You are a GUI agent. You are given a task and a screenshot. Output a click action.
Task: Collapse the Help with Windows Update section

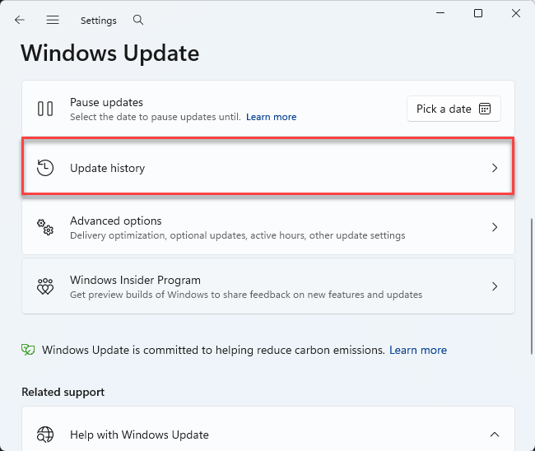(x=495, y=435)
